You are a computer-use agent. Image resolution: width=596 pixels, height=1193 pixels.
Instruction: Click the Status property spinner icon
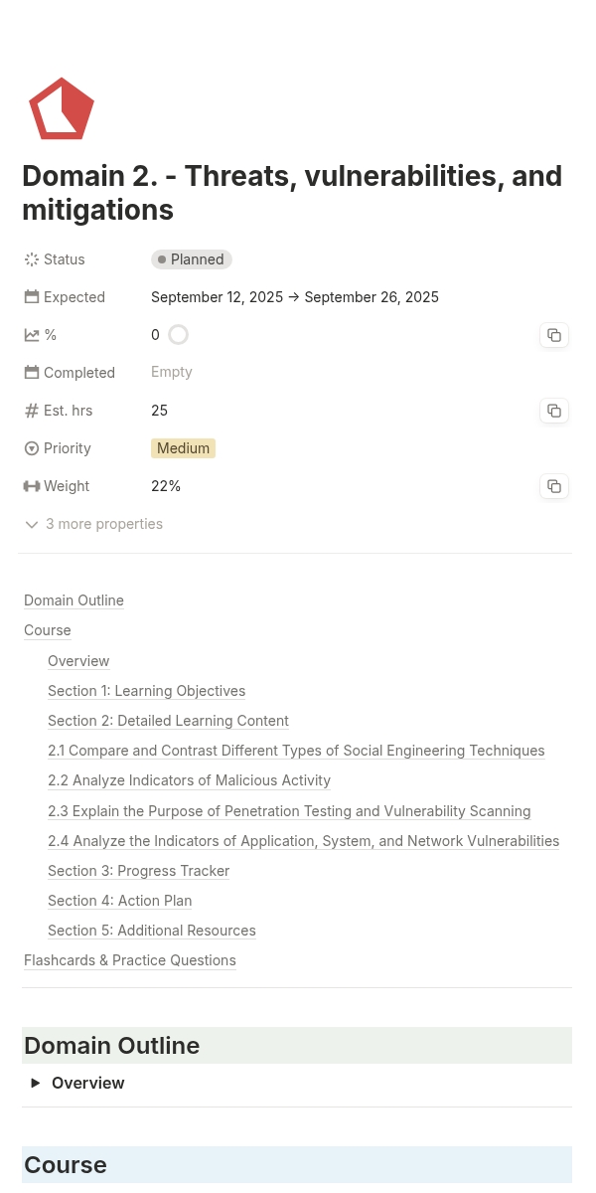point(32,259)
